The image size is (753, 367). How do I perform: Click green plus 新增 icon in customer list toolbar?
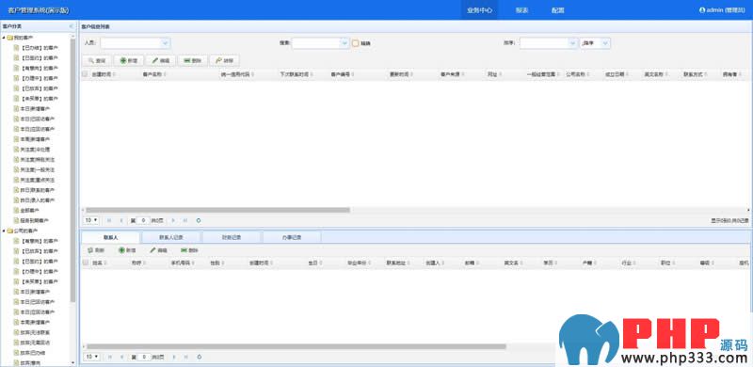(123, 61)
